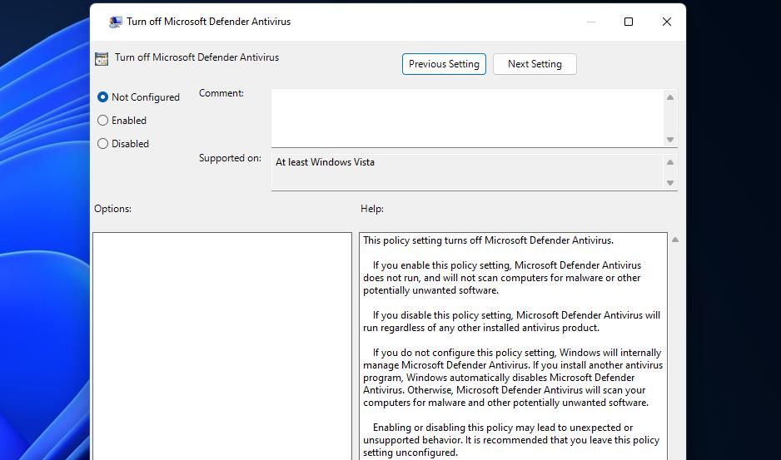This screenshot has width=781, height=460.
Task: Click the title bar window icon
Action: (115, 22)
